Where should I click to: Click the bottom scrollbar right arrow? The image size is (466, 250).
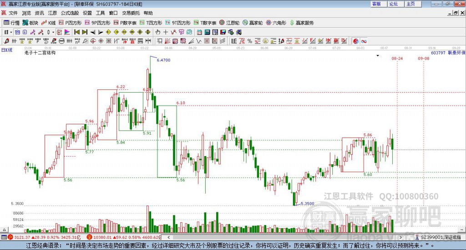tap(400, 237)
